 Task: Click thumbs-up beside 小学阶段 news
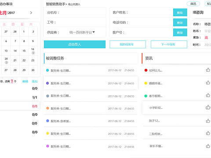208,107
